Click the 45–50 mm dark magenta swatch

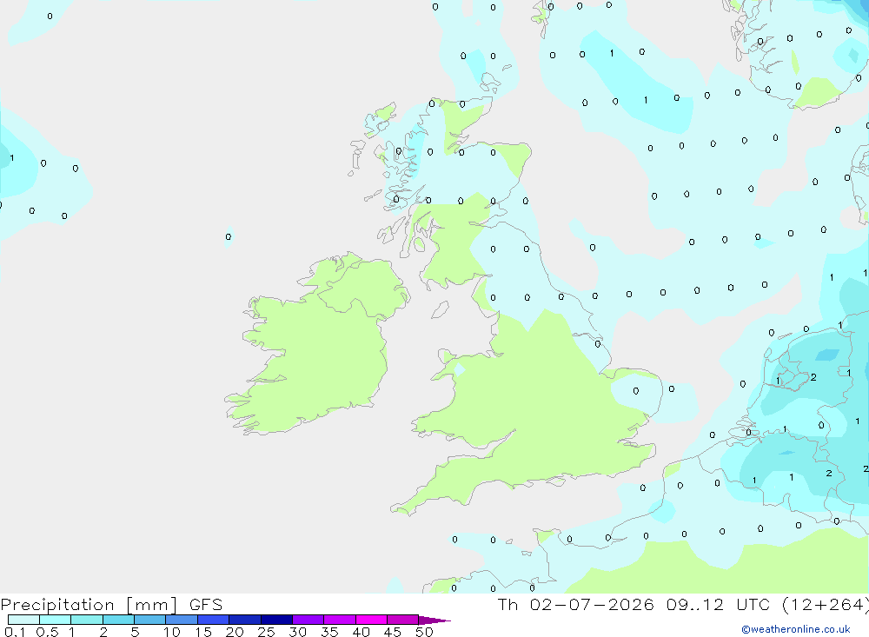[402, 620]
